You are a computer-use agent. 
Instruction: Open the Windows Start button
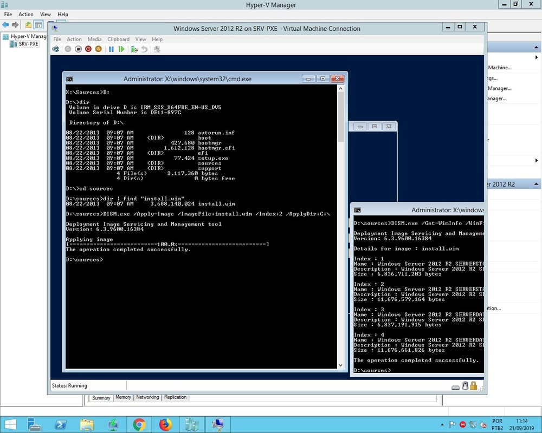click(10, 424)
